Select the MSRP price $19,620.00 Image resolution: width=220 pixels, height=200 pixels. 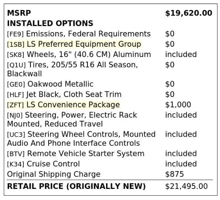(189, 13)
